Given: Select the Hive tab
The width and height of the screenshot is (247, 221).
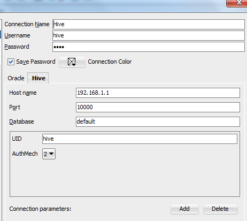Looking at the screenshot, I should 38,78.
